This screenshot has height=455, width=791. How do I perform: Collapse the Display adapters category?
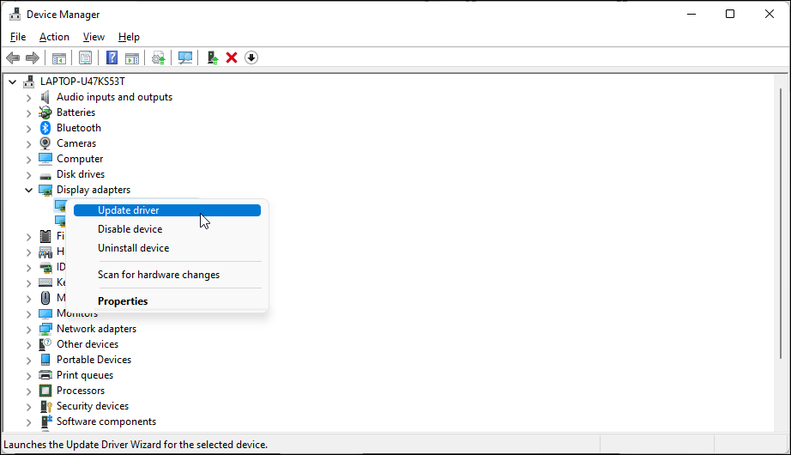(x=29, y=191)
